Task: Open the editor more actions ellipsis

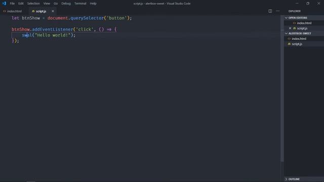Action: tap(278, 11)
